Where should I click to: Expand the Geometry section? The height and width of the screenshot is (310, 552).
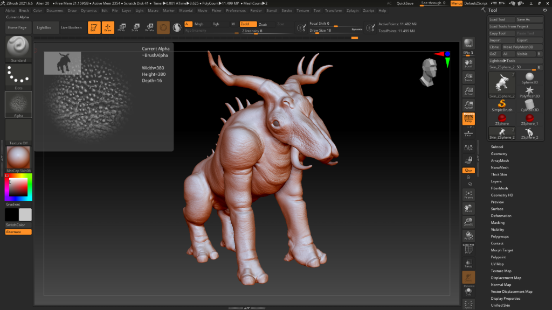[x=499, y=153]
